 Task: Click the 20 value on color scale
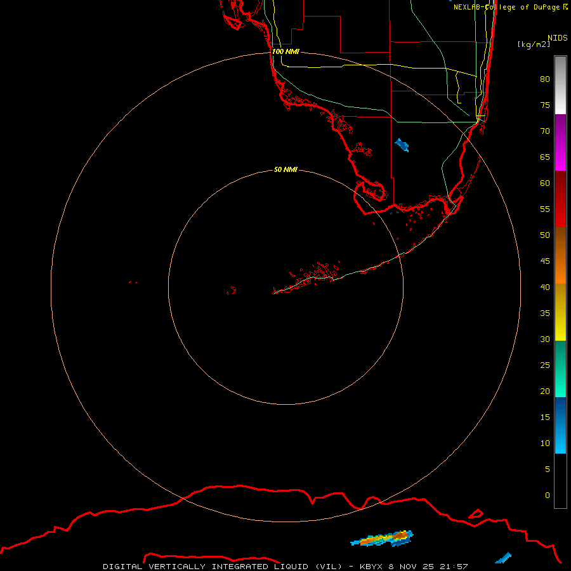[545, 391]
